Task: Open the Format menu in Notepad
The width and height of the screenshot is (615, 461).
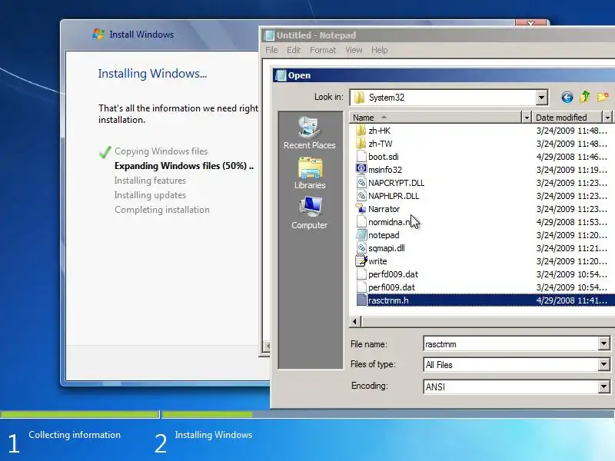Action: pos(323,50)
